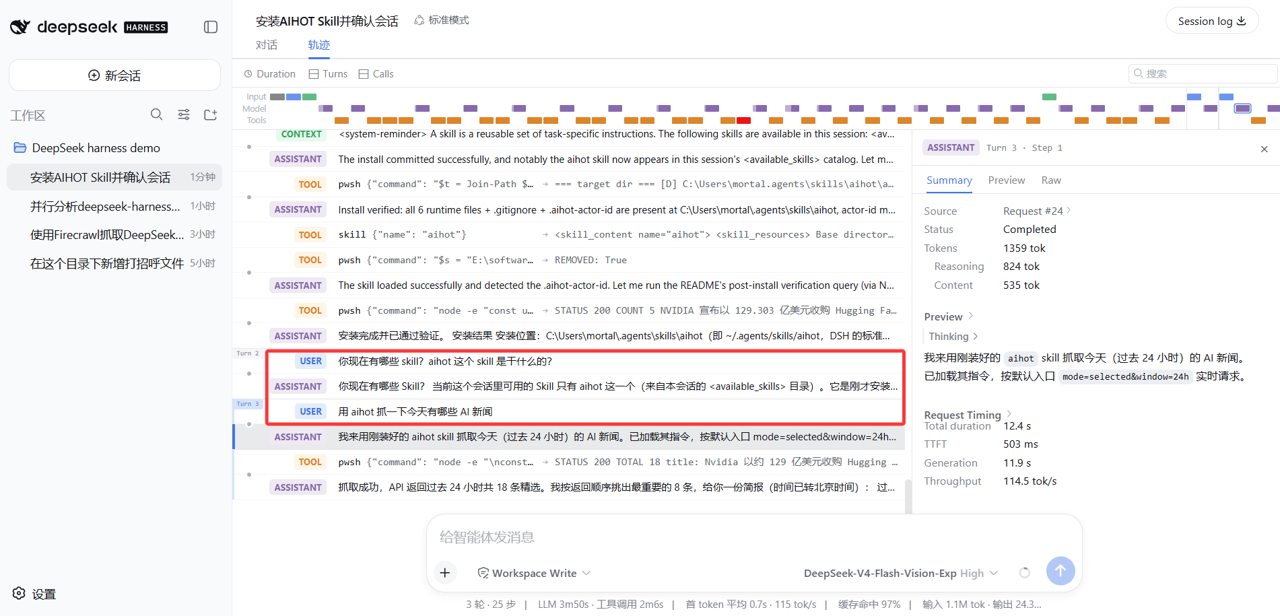Expand the Preview section chevron
Screen dimensions: 1280x616
click(x=971, y=316)
